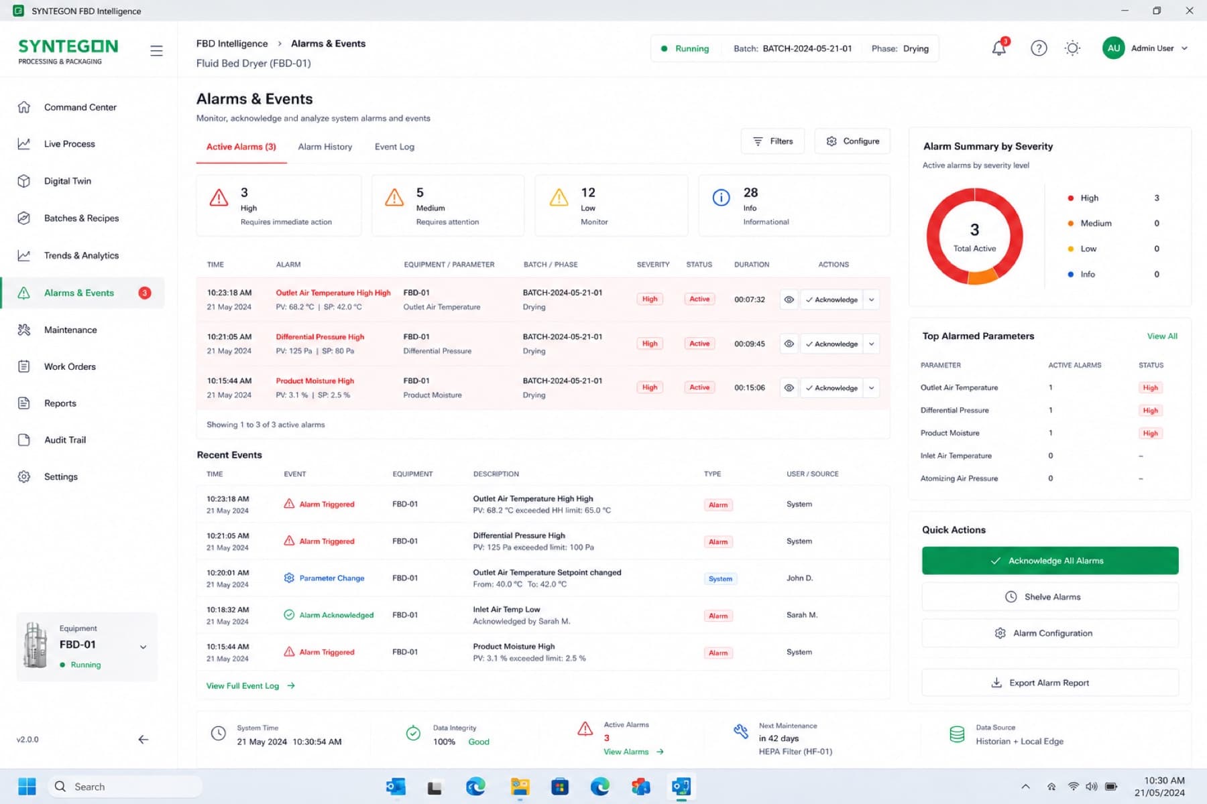
Task: Click the Configure button
Action: click(852, 141)
